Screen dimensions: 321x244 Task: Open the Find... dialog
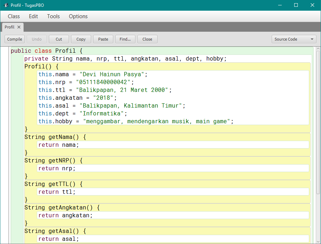[125, 39]
